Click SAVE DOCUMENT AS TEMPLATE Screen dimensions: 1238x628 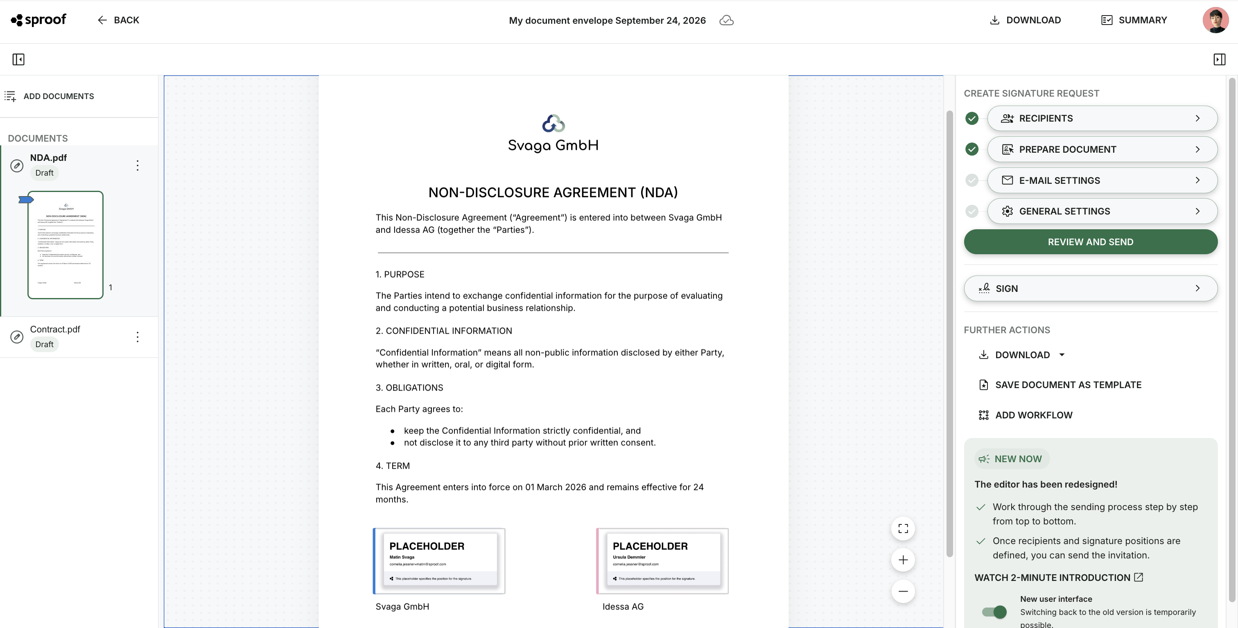tap(1060, 385)
